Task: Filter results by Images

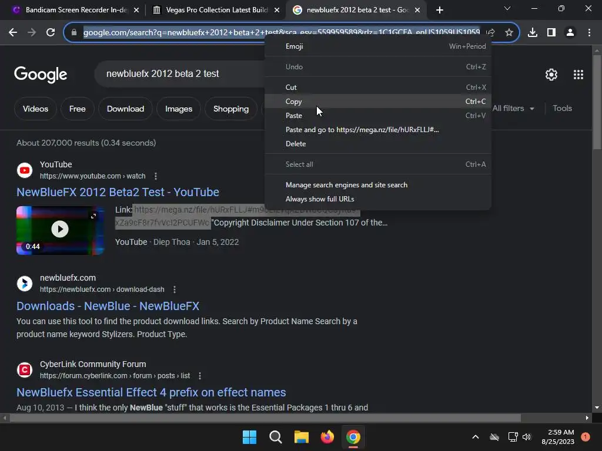Action: coord(179,109)
